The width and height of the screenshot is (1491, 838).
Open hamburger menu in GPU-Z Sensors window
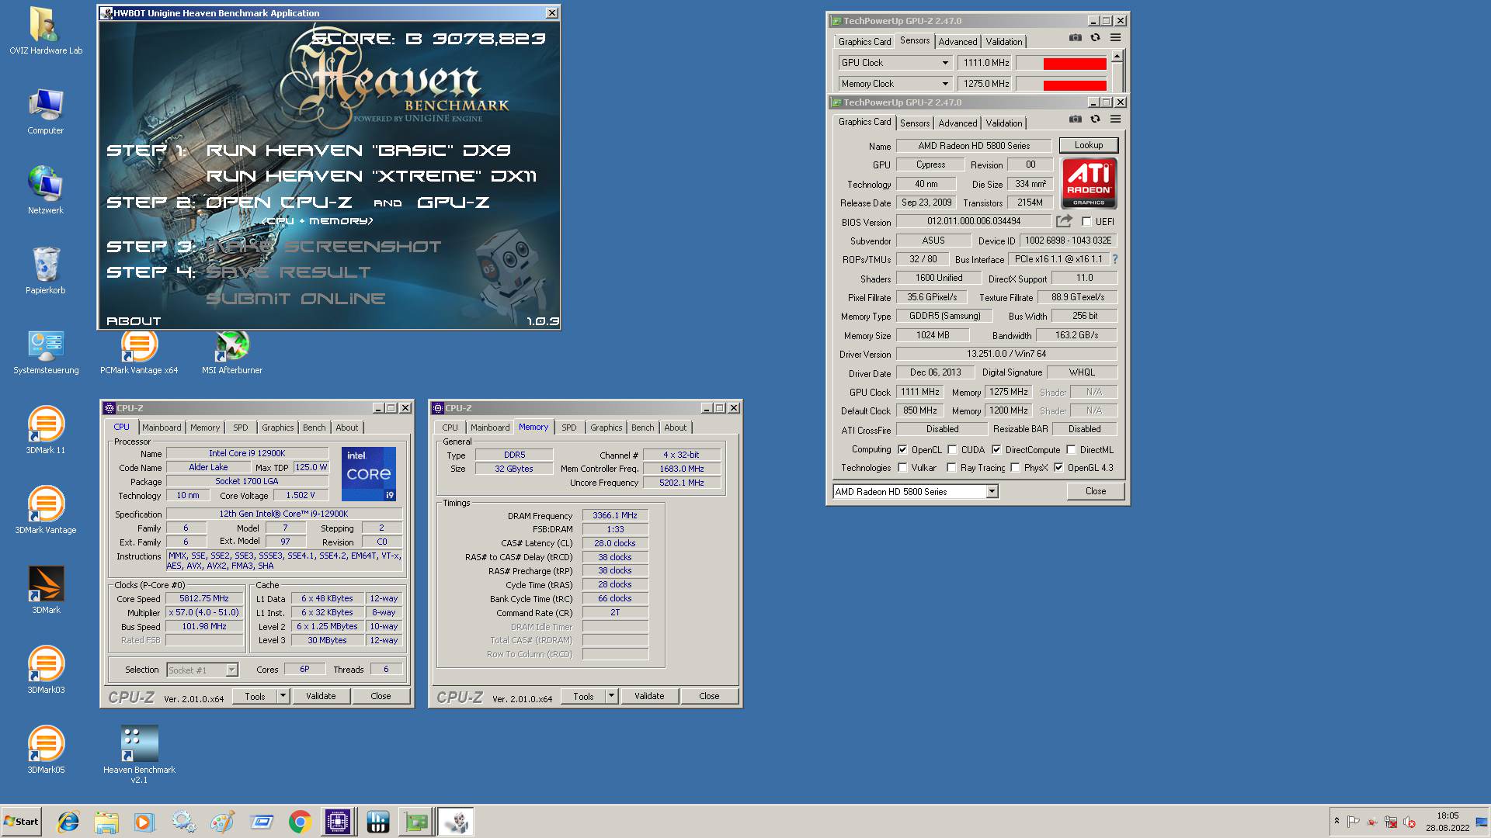pyautogui.click(x=1115, y=37)
